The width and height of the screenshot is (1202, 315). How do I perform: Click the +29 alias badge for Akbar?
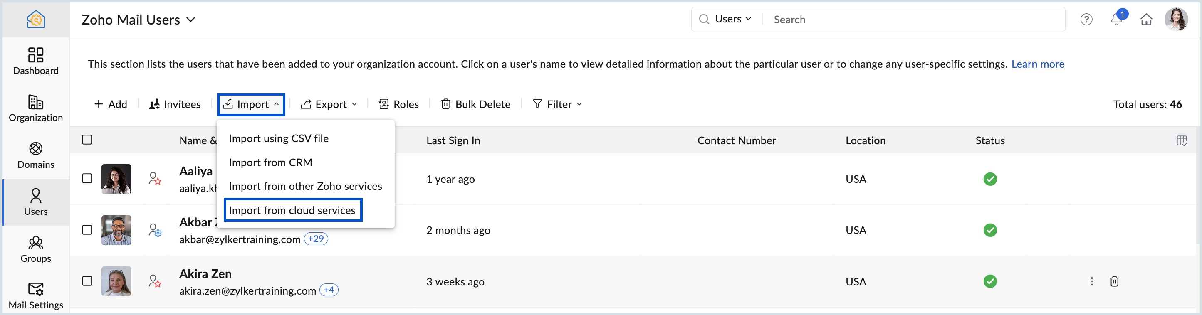coord(316,239)
